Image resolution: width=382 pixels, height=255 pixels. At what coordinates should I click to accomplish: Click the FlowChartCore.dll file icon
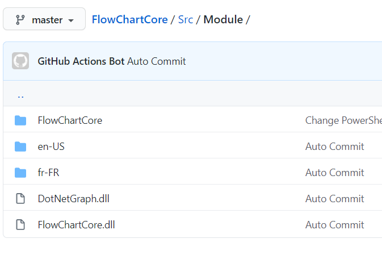(x=20, y=225)
